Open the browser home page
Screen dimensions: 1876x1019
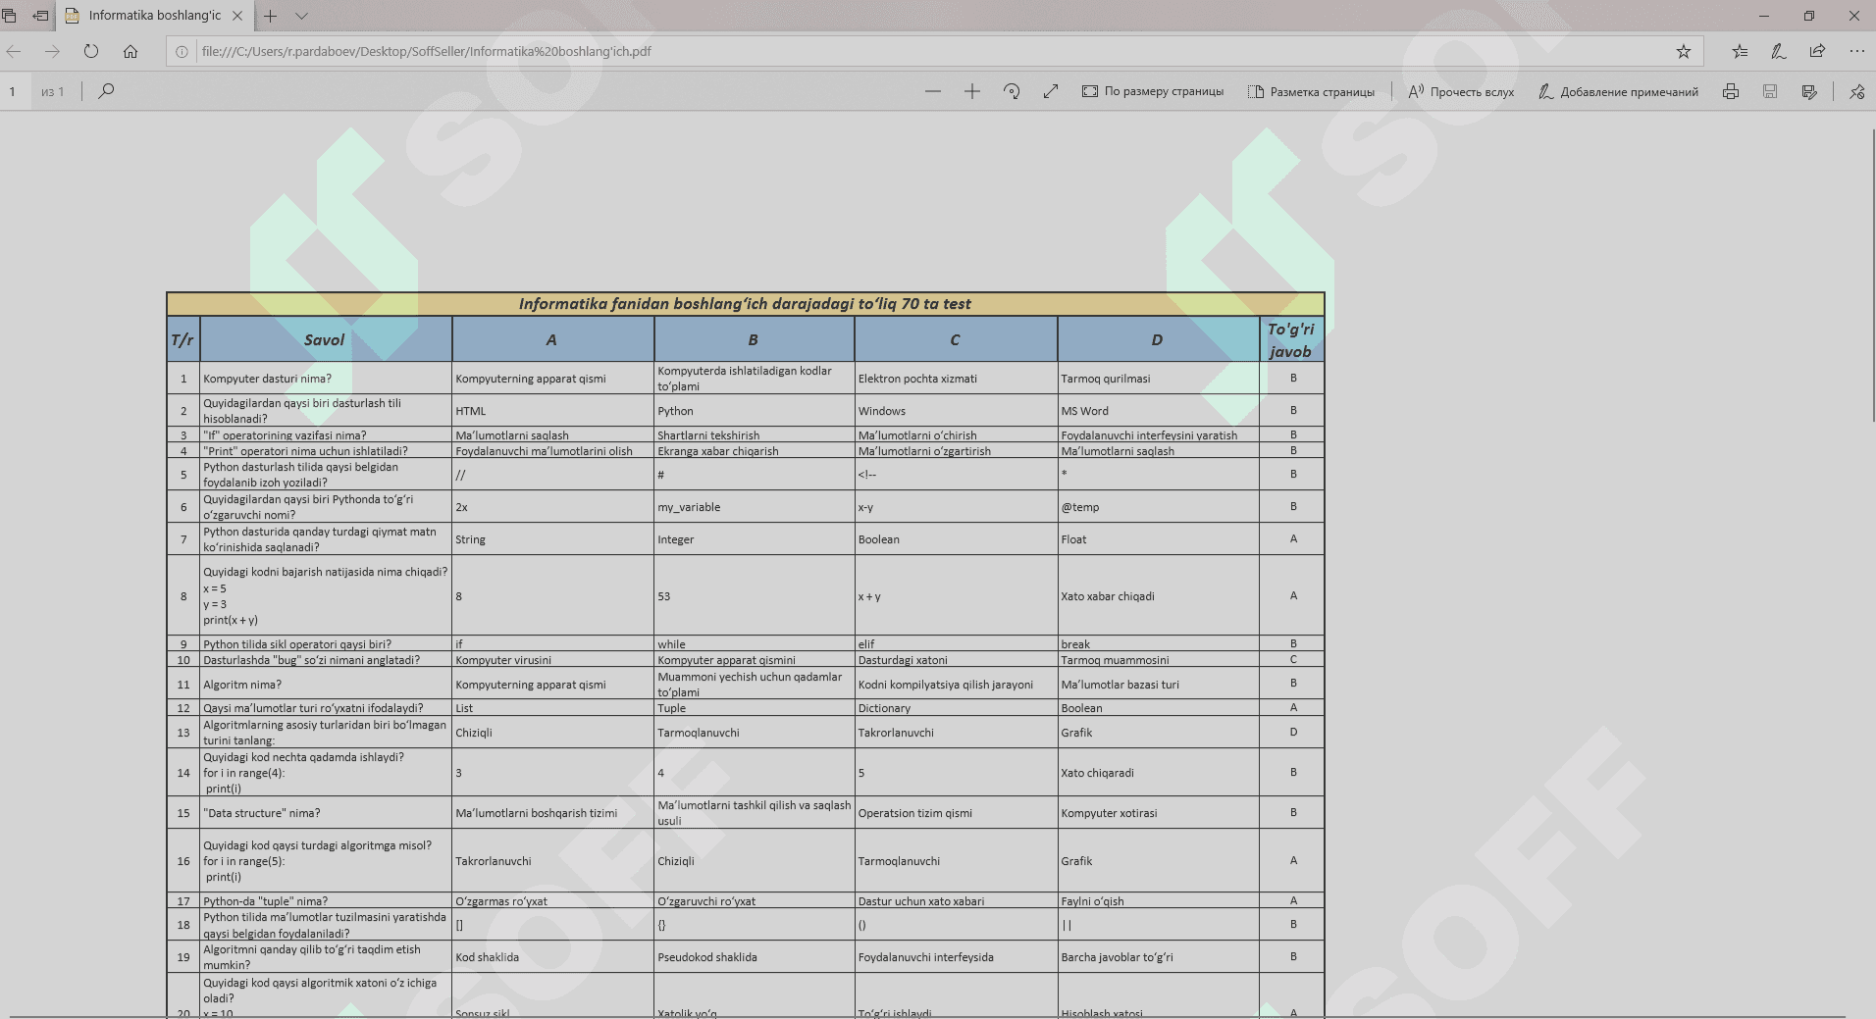[130, 51]
